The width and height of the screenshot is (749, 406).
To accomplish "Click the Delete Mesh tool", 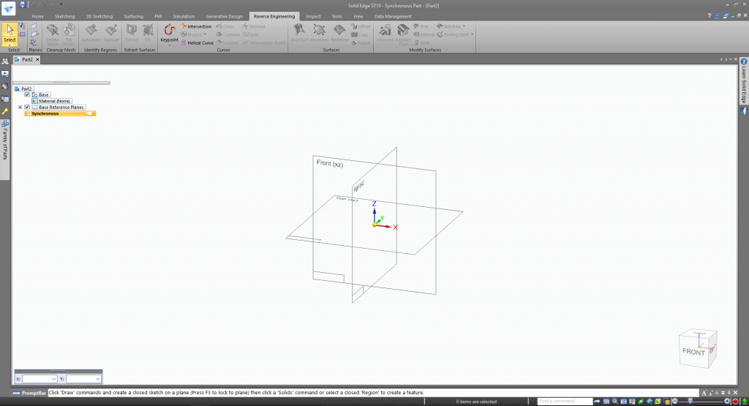I will 53,35.
